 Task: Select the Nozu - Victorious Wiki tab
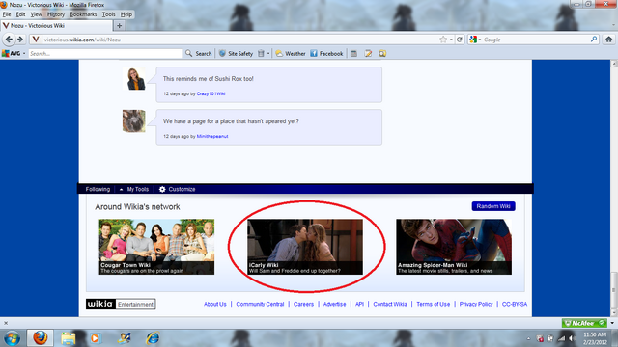[56, 26]
